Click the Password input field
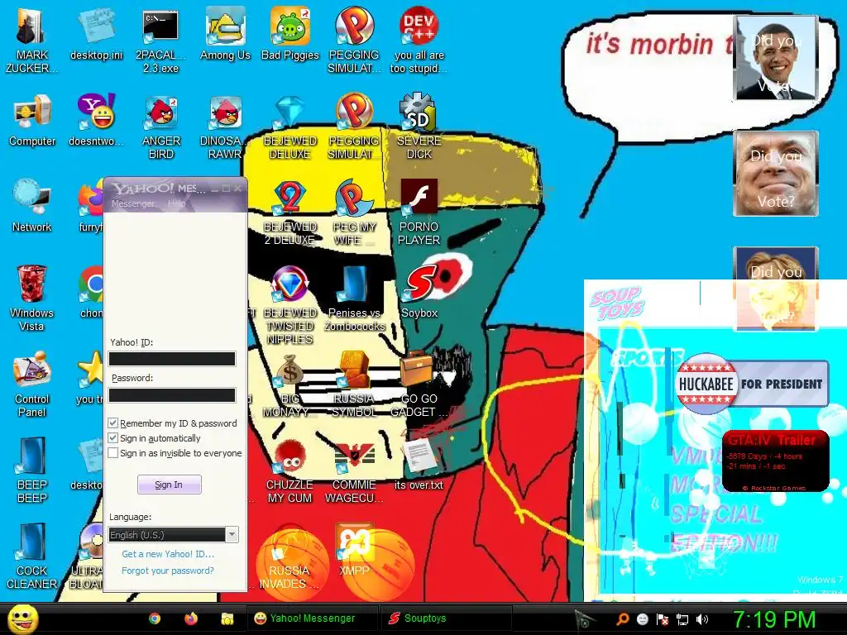The height and width of the screenshot is (635, 847). pos(172,395)
